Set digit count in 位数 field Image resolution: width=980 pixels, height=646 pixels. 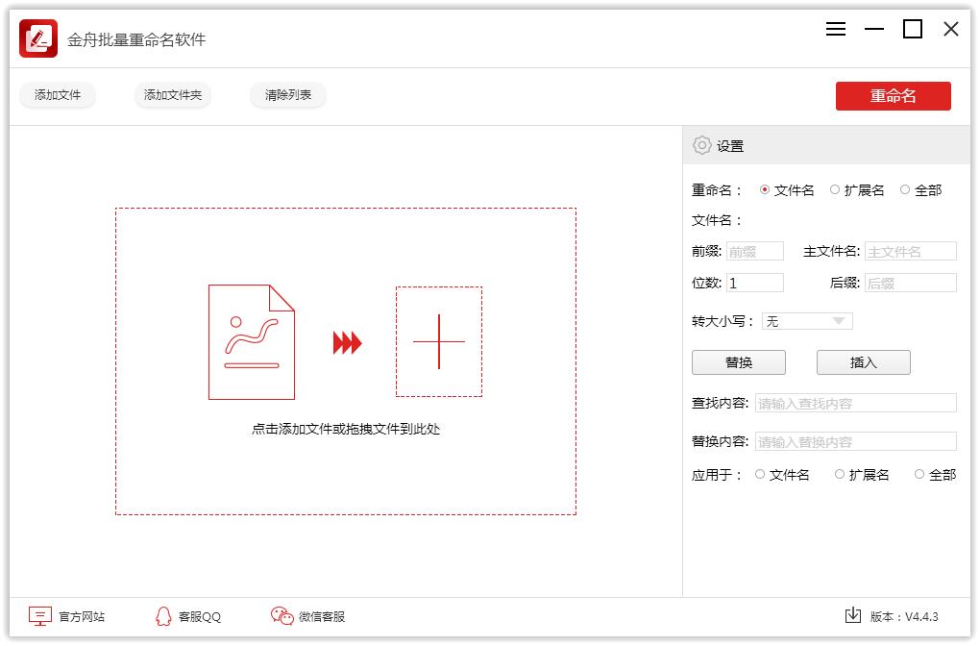[754, 282]
